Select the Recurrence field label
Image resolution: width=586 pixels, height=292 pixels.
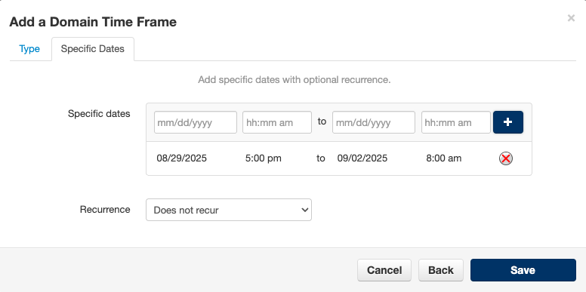105,210
